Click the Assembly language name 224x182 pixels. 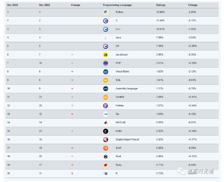click(x=126, y=88)
